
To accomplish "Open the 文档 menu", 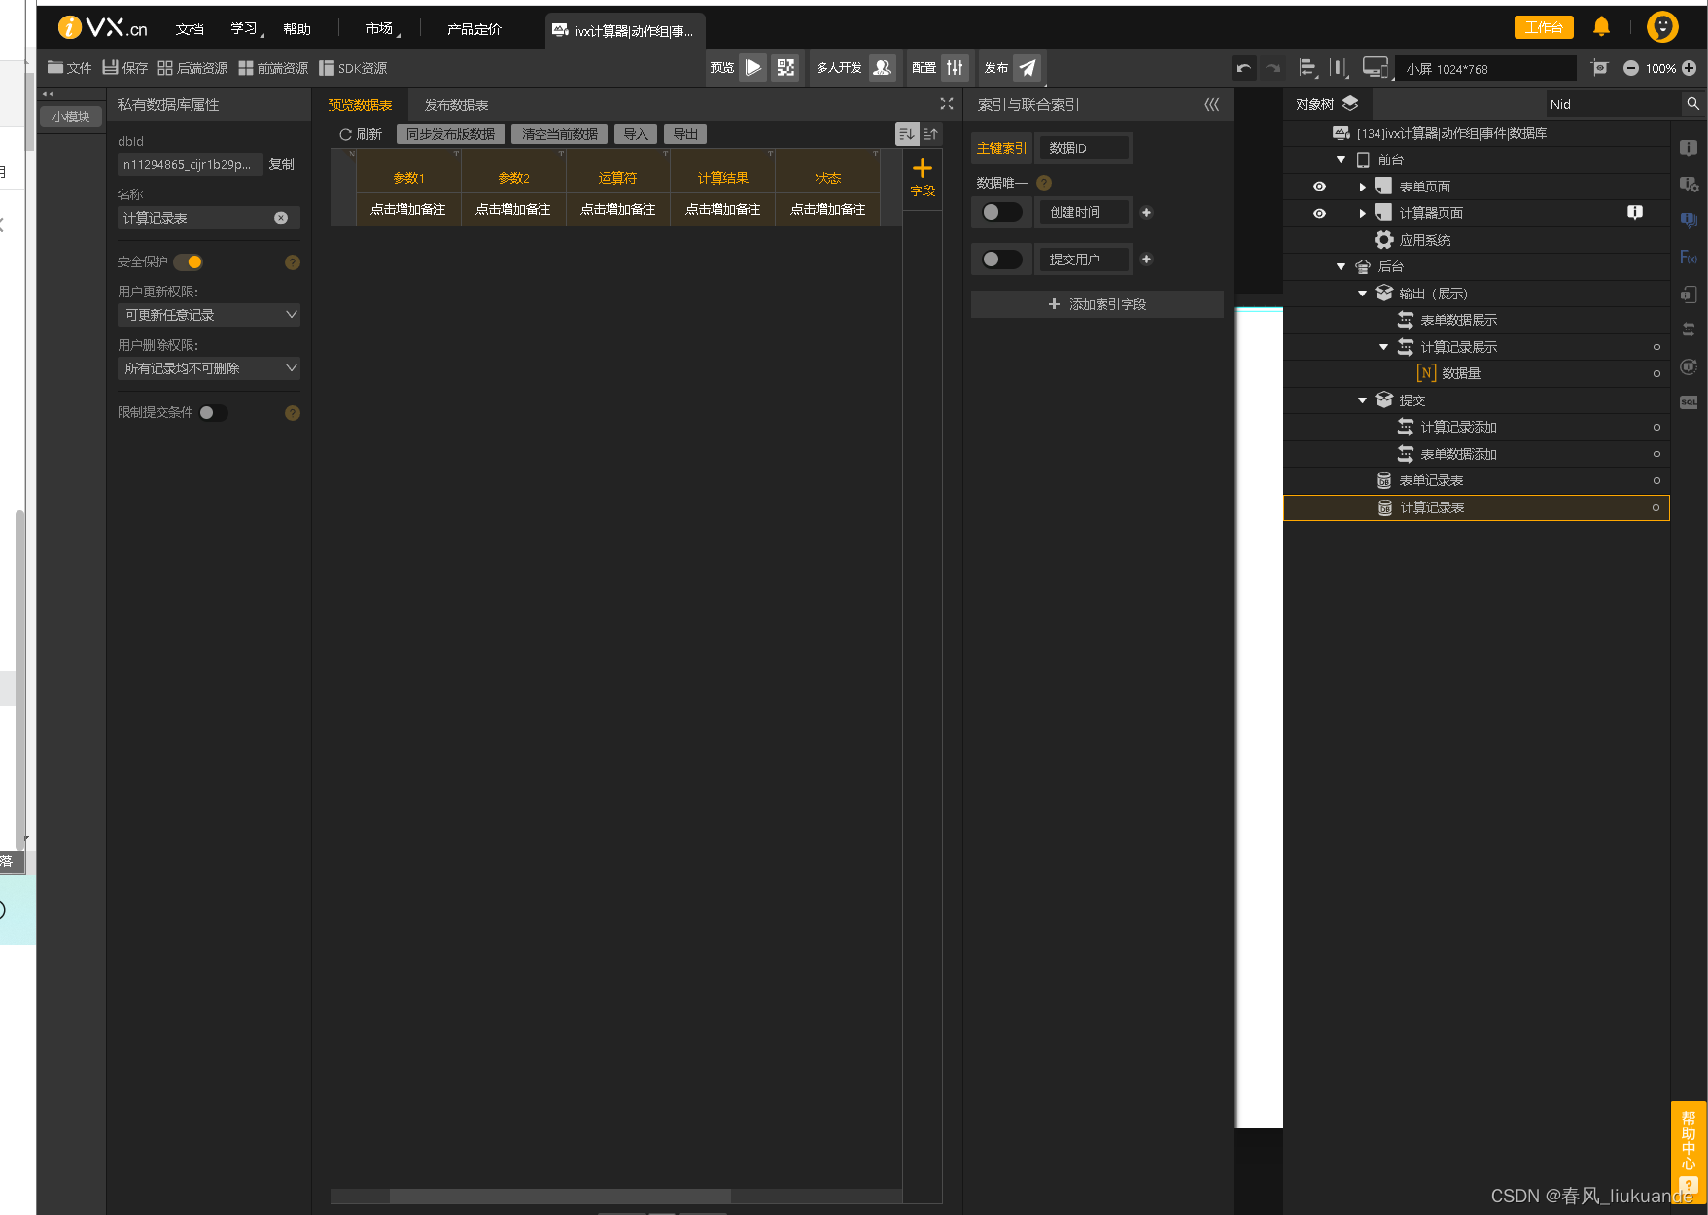I will (190, 29).
